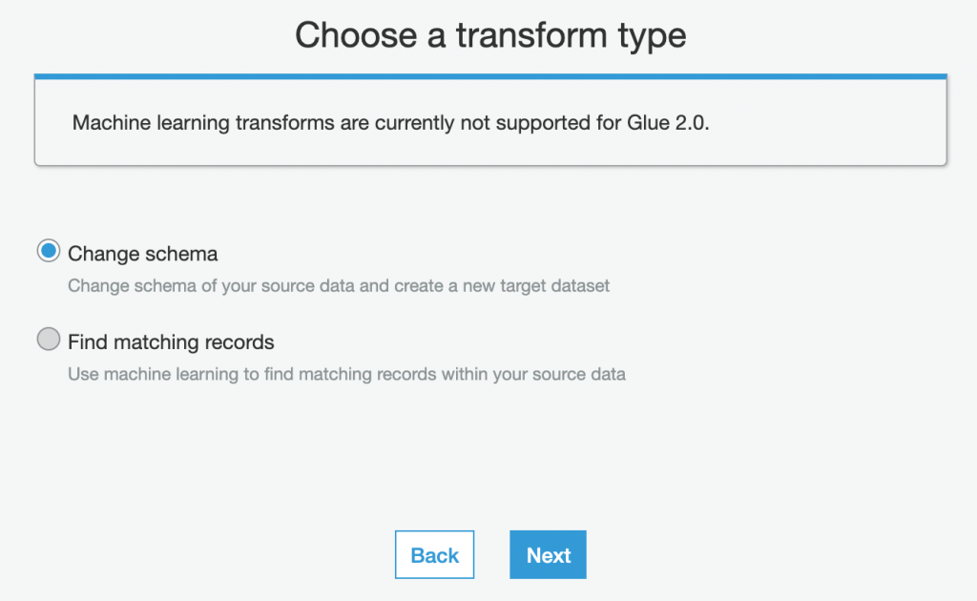Click the blue bar atop the notice box
The image size is (977, 601).
[x=489, y=75]
